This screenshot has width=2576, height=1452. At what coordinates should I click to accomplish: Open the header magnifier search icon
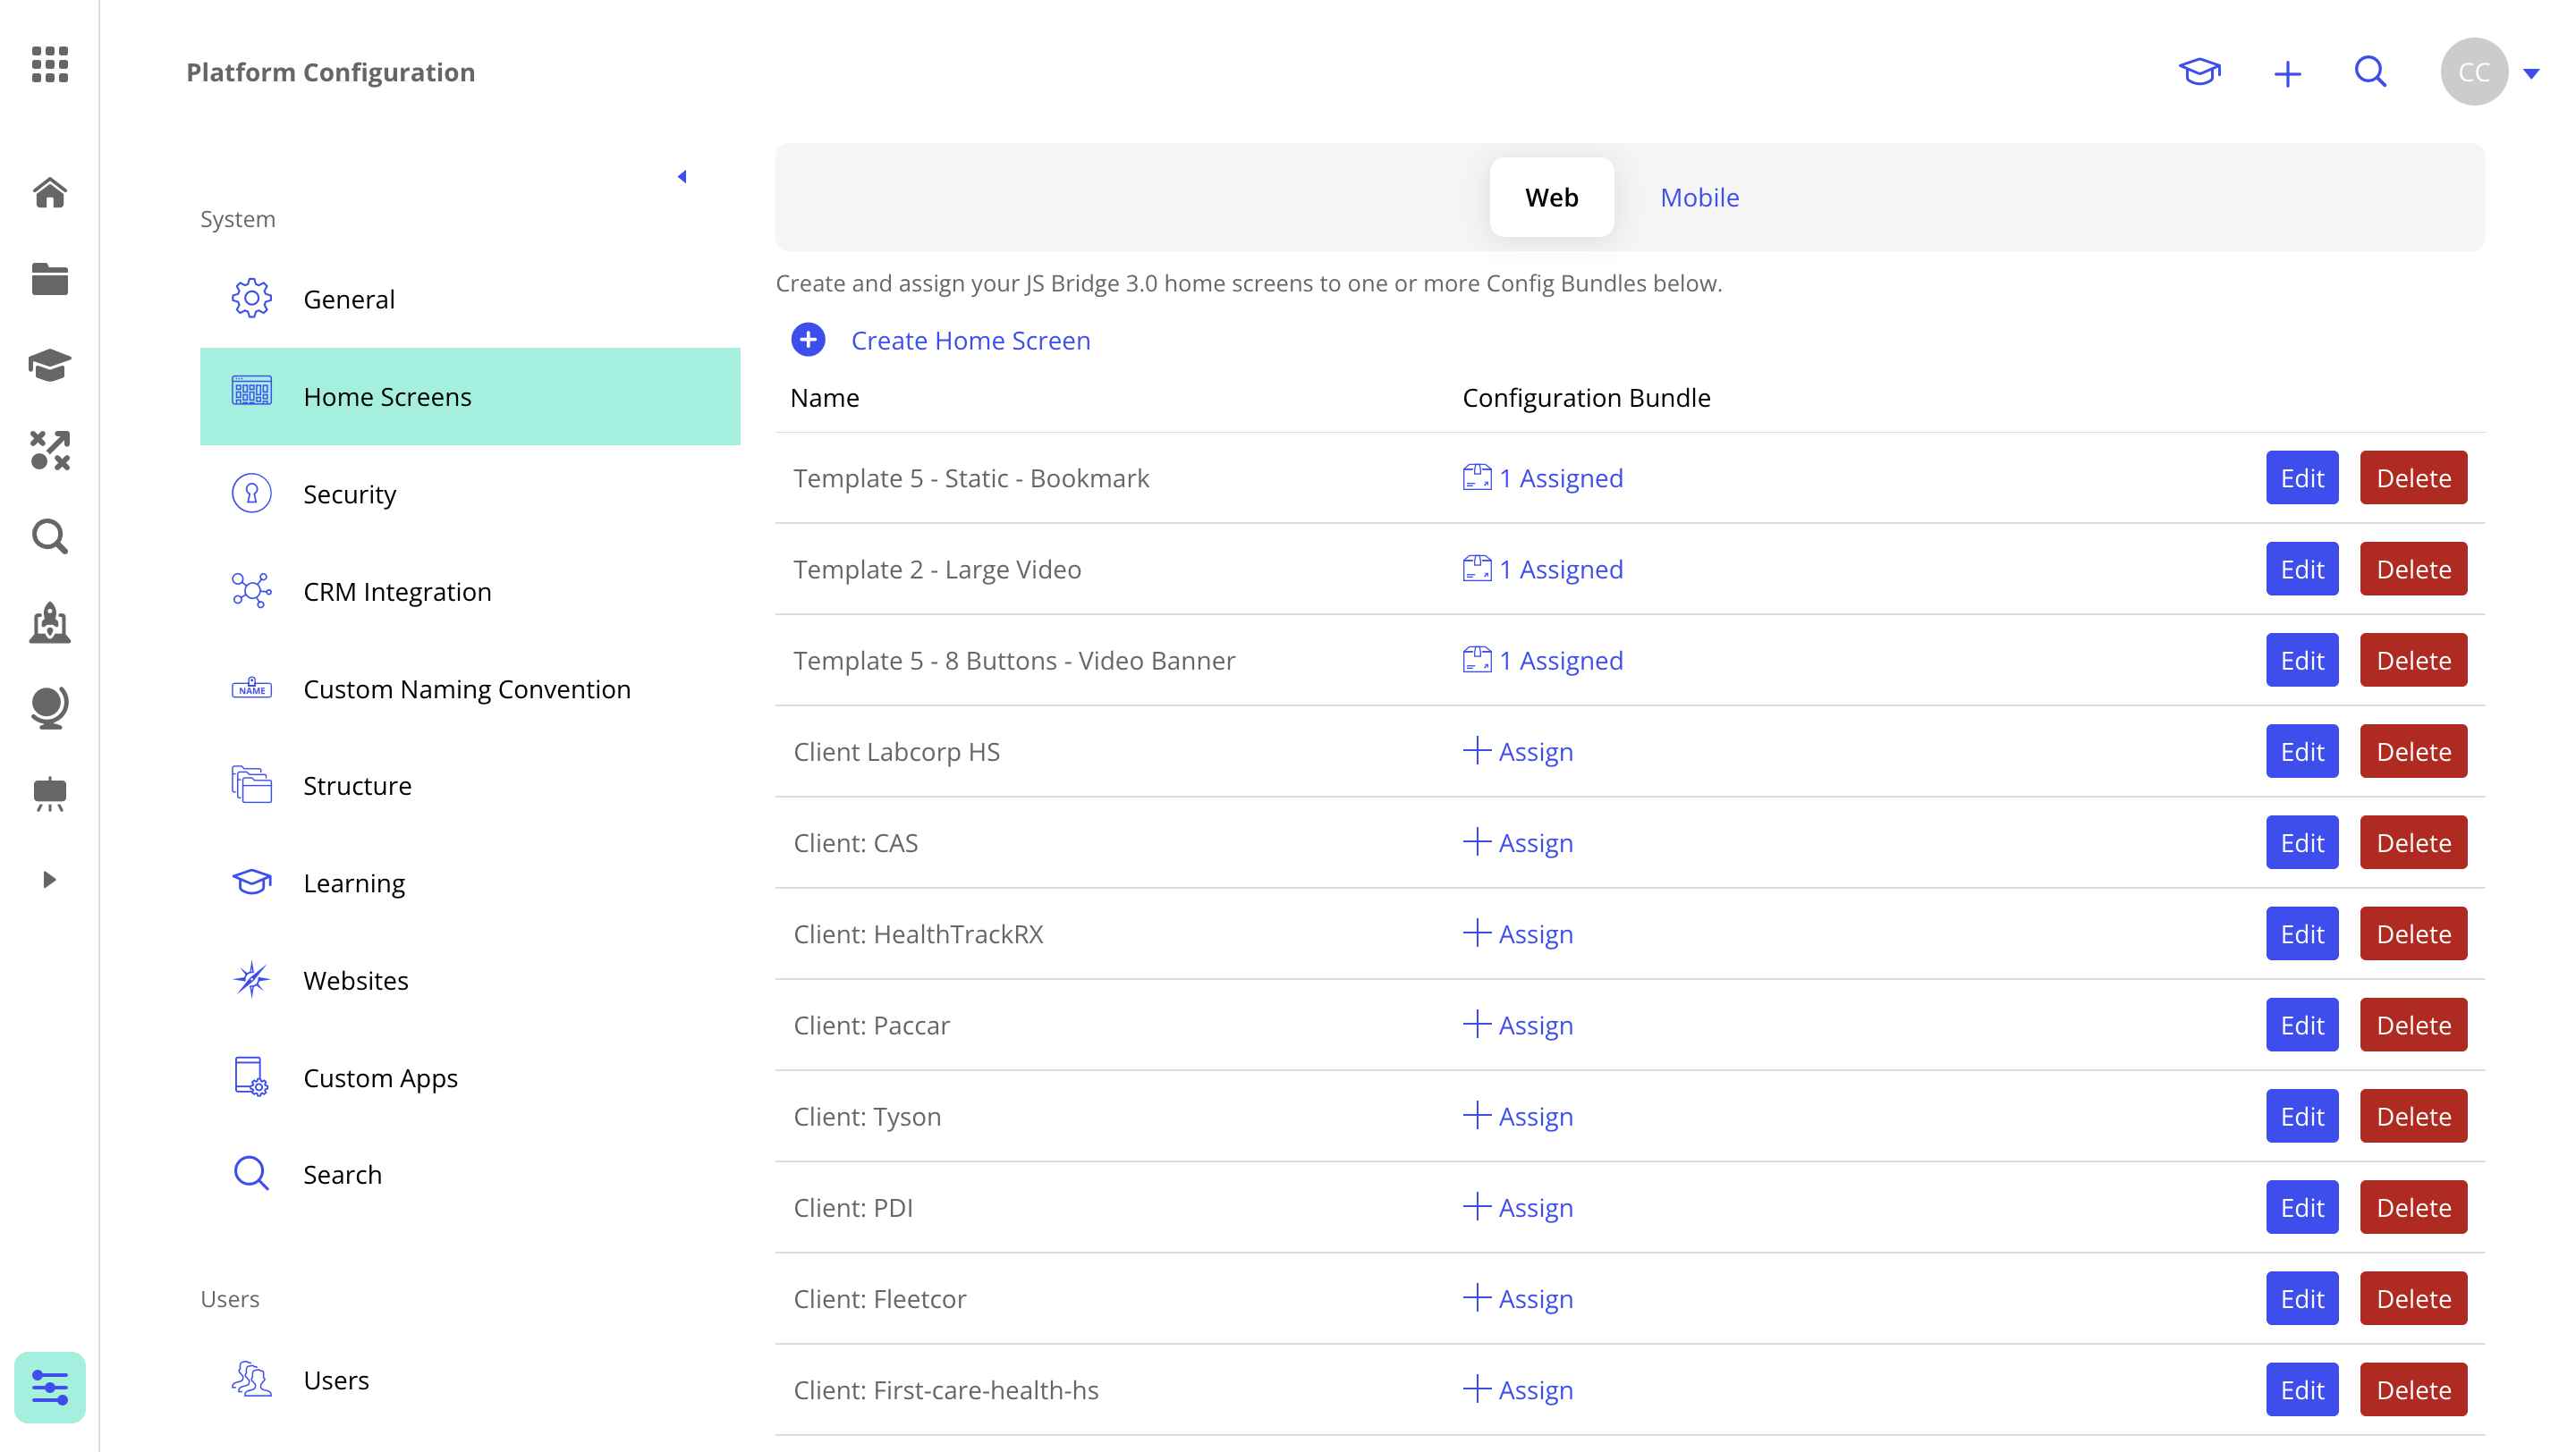[2370, 72]
